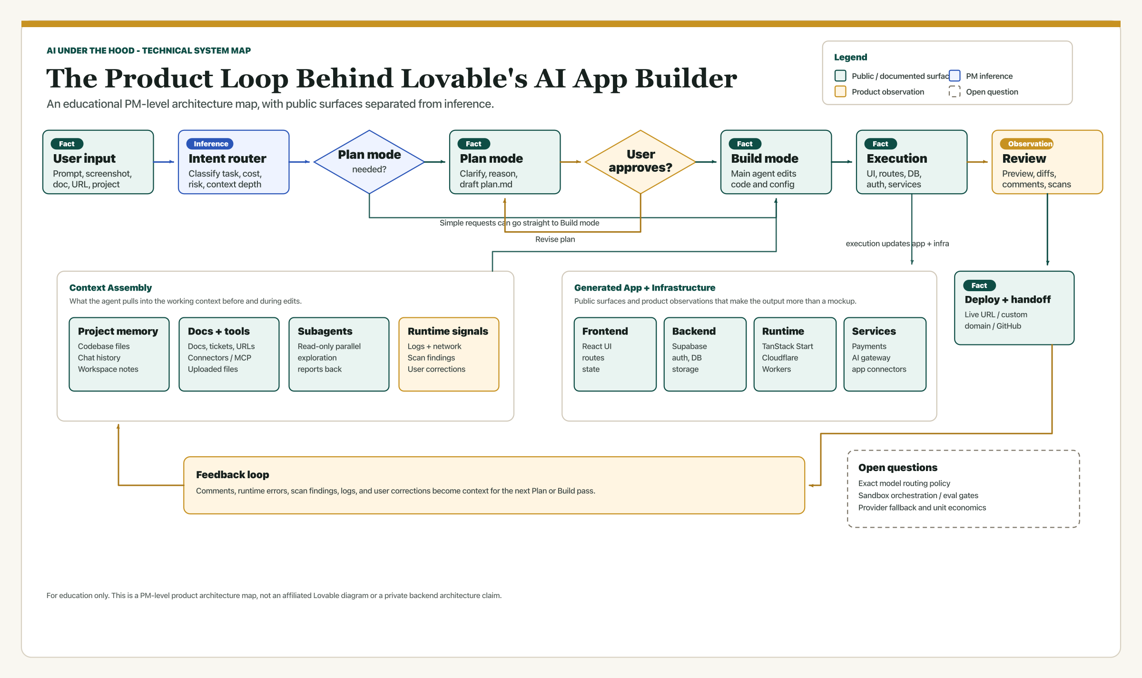Click the Fact badge on Deploy + handoff
This screenshot has width=1142, height=678.
(x=979, y=285)
